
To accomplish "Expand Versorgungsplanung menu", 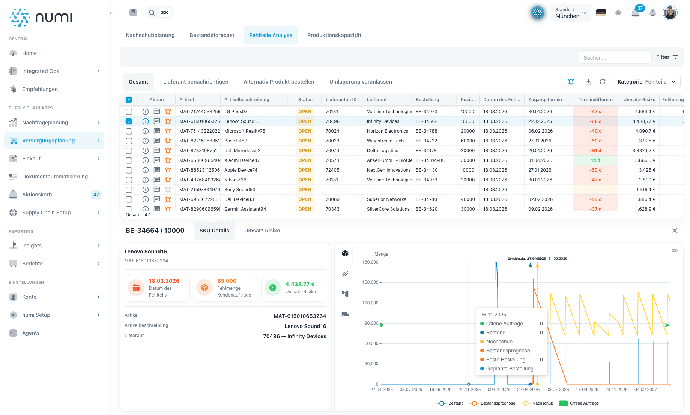I will tap(54, 141).
